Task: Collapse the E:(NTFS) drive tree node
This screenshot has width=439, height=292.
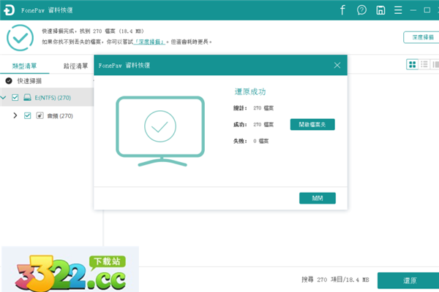Action: (x=4, y=97)
